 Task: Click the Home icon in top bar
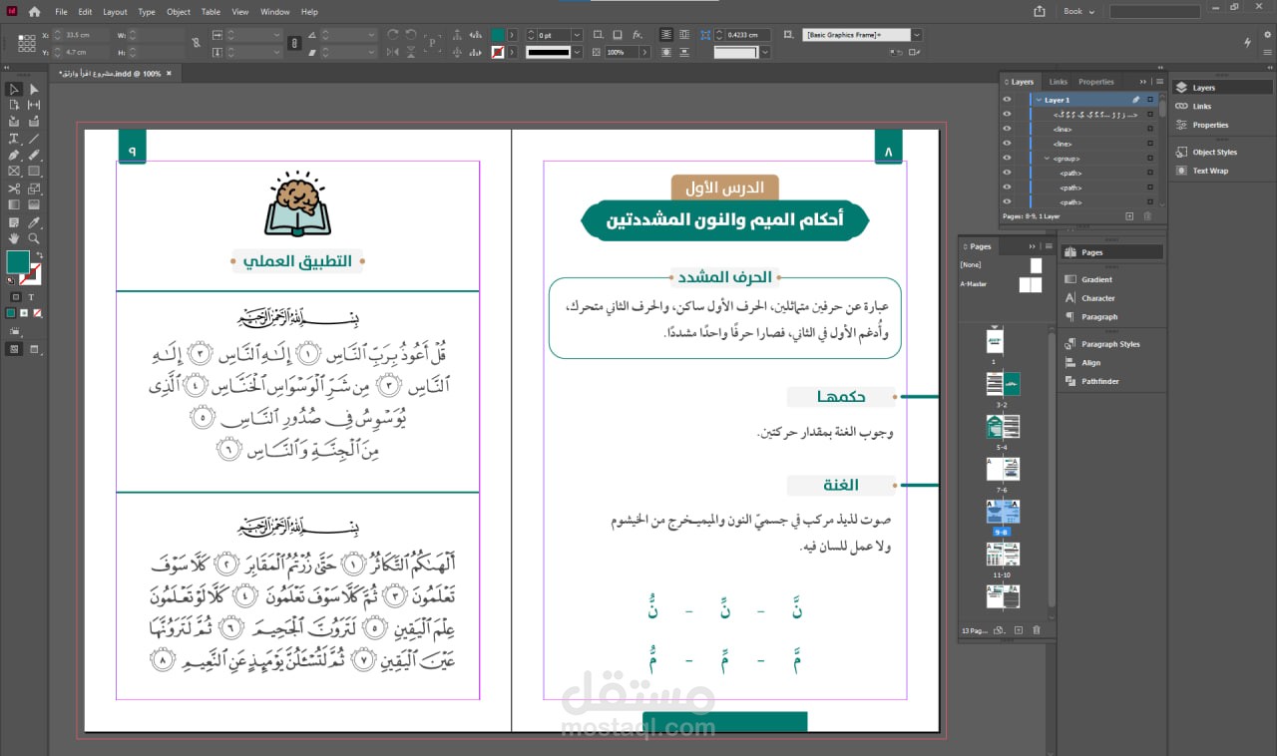pos(35,12)
